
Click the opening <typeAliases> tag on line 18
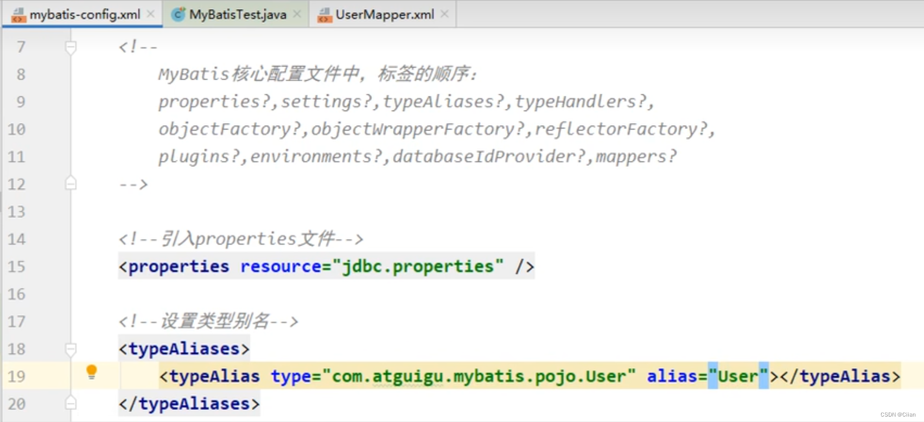(184, 349)
